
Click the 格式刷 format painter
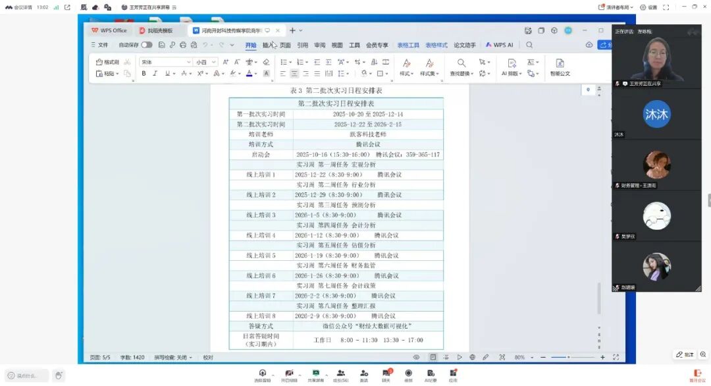(108, 62)
